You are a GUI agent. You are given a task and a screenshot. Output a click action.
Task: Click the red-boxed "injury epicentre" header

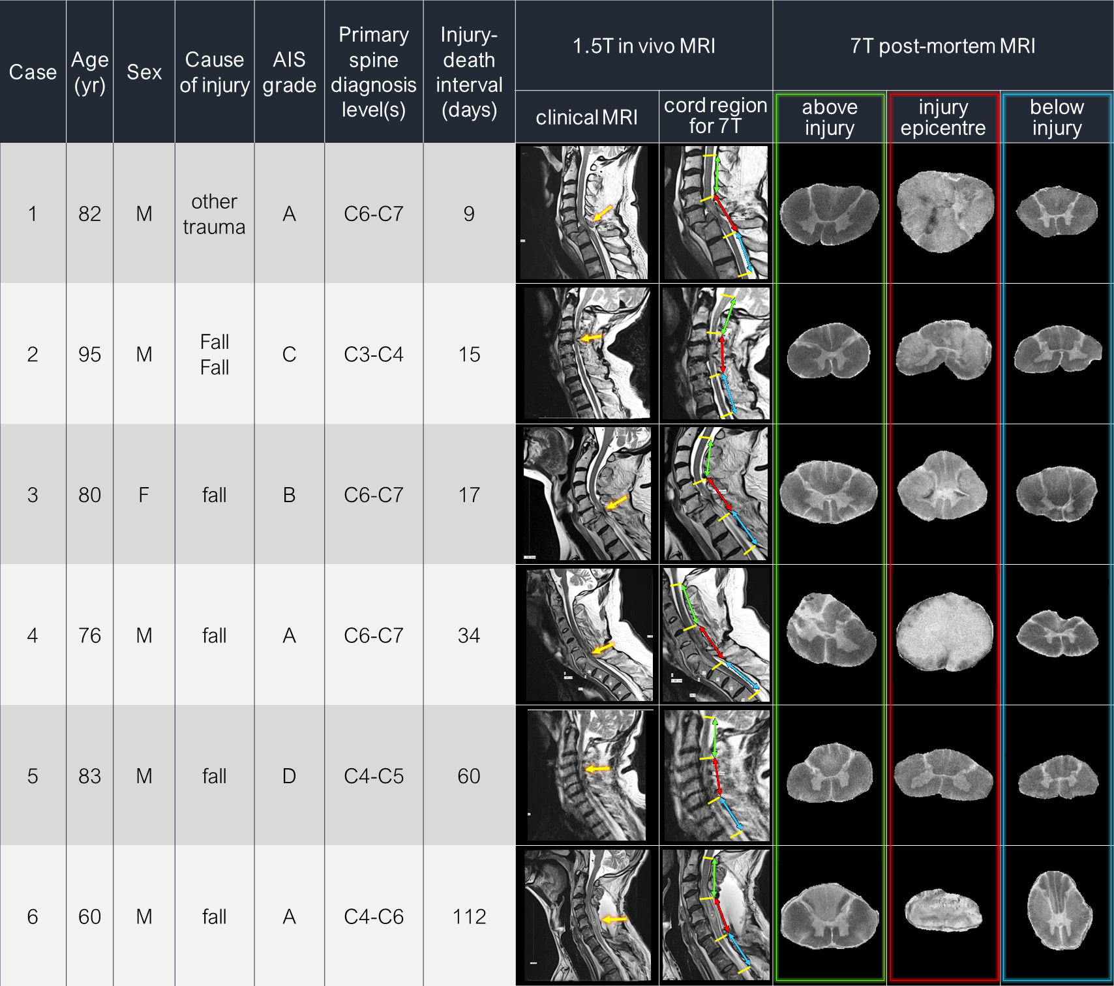pyautogui.click(x=943, y=117)
